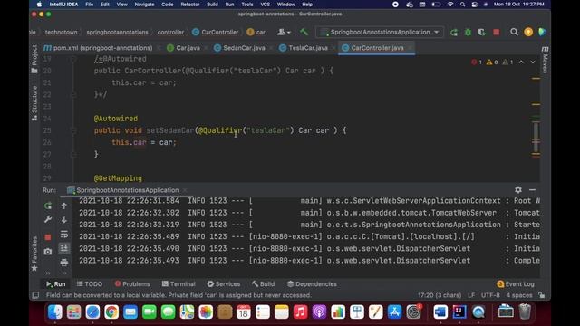
Task: Open the Build tool window
Action: point(263,283)
